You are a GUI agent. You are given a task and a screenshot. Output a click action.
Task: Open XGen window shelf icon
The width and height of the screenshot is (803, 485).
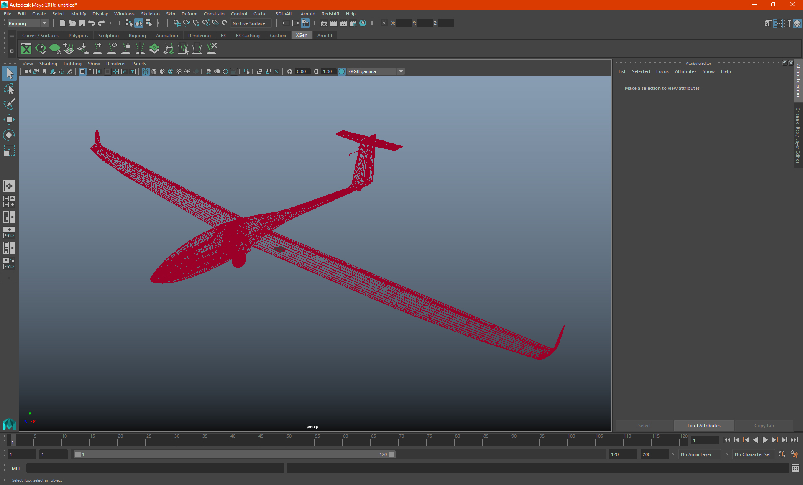(26, 49)
